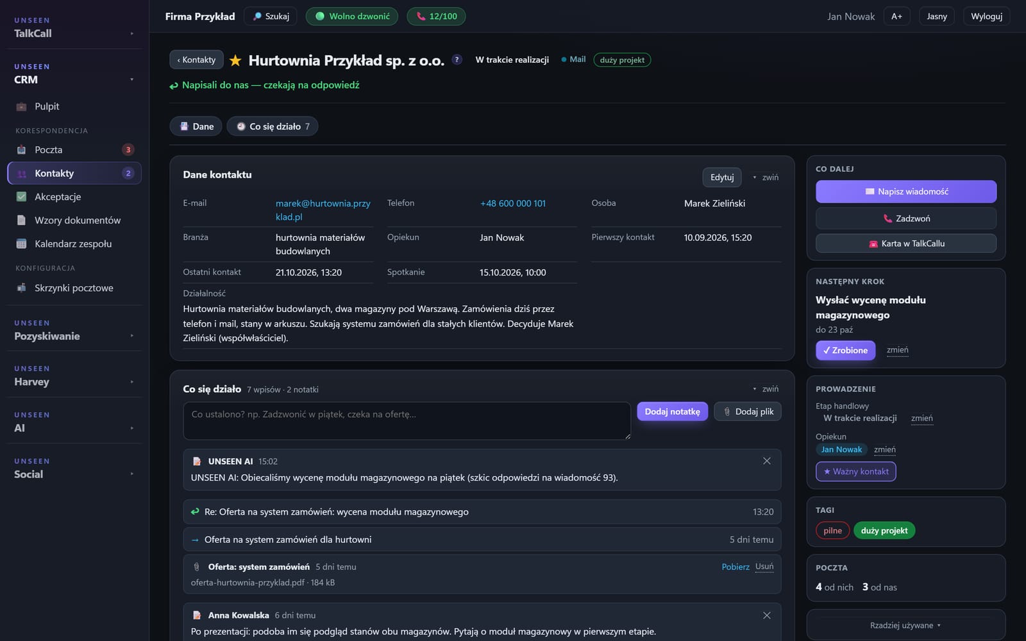Toggle the Ważny kontakt star marker
The height and width of the screenshot is (641, 1026).
(x=855, y=471)
